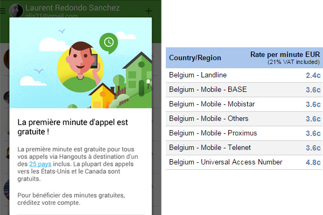Click the Rate per minute EUR header
Image resolution: width=323 pixels, height=215 pixels.
(285, 55)
